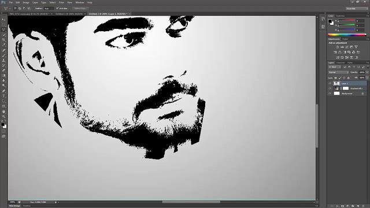Viewport: 370px width, 208px height.
Task: Open the Window menu
Action: click(80, 2)
